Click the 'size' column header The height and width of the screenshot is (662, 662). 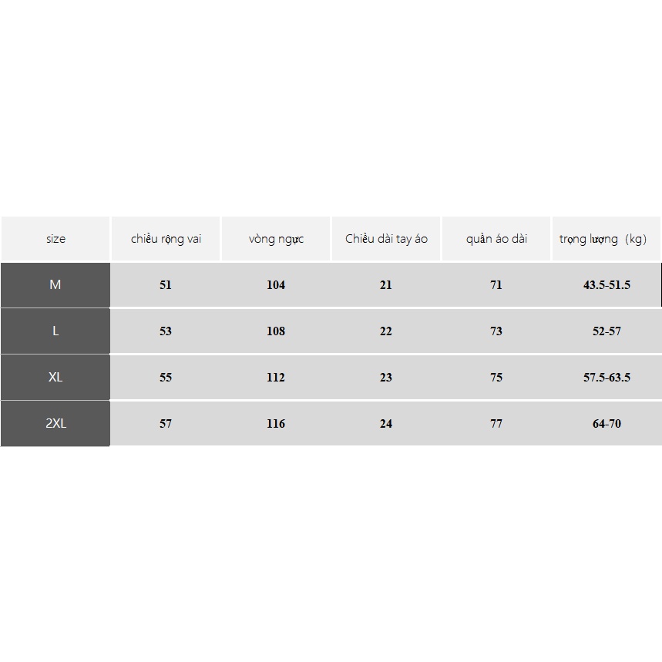tap(55, 239)
